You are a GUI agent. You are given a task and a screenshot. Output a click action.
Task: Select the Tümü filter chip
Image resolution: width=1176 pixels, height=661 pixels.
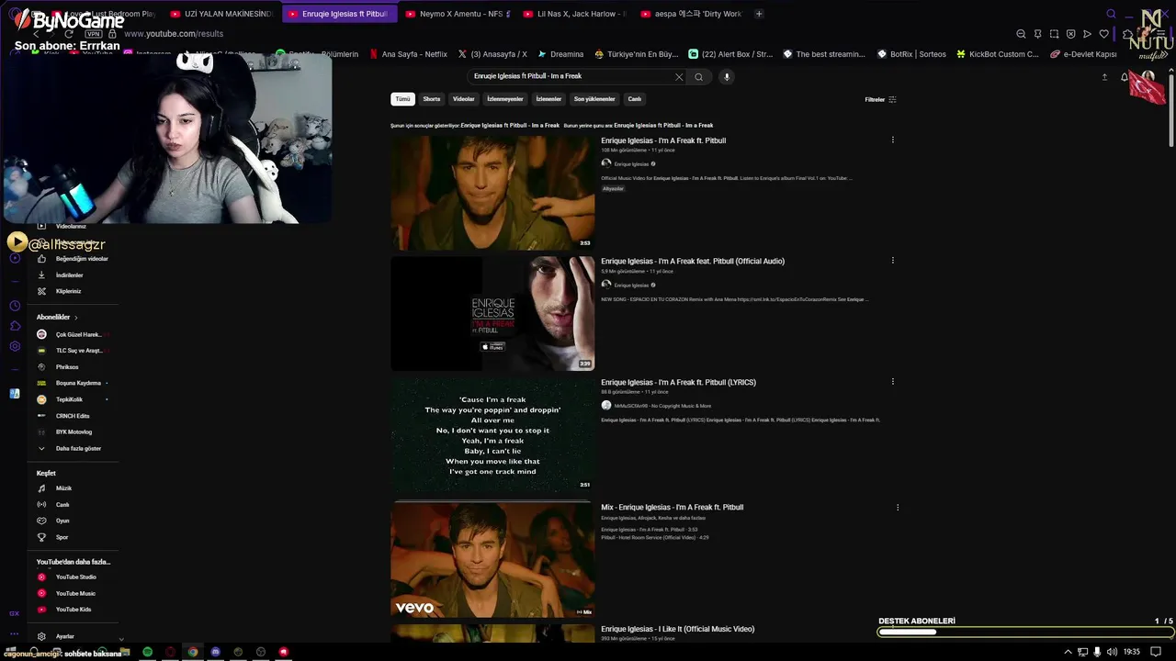pos(402,99)
